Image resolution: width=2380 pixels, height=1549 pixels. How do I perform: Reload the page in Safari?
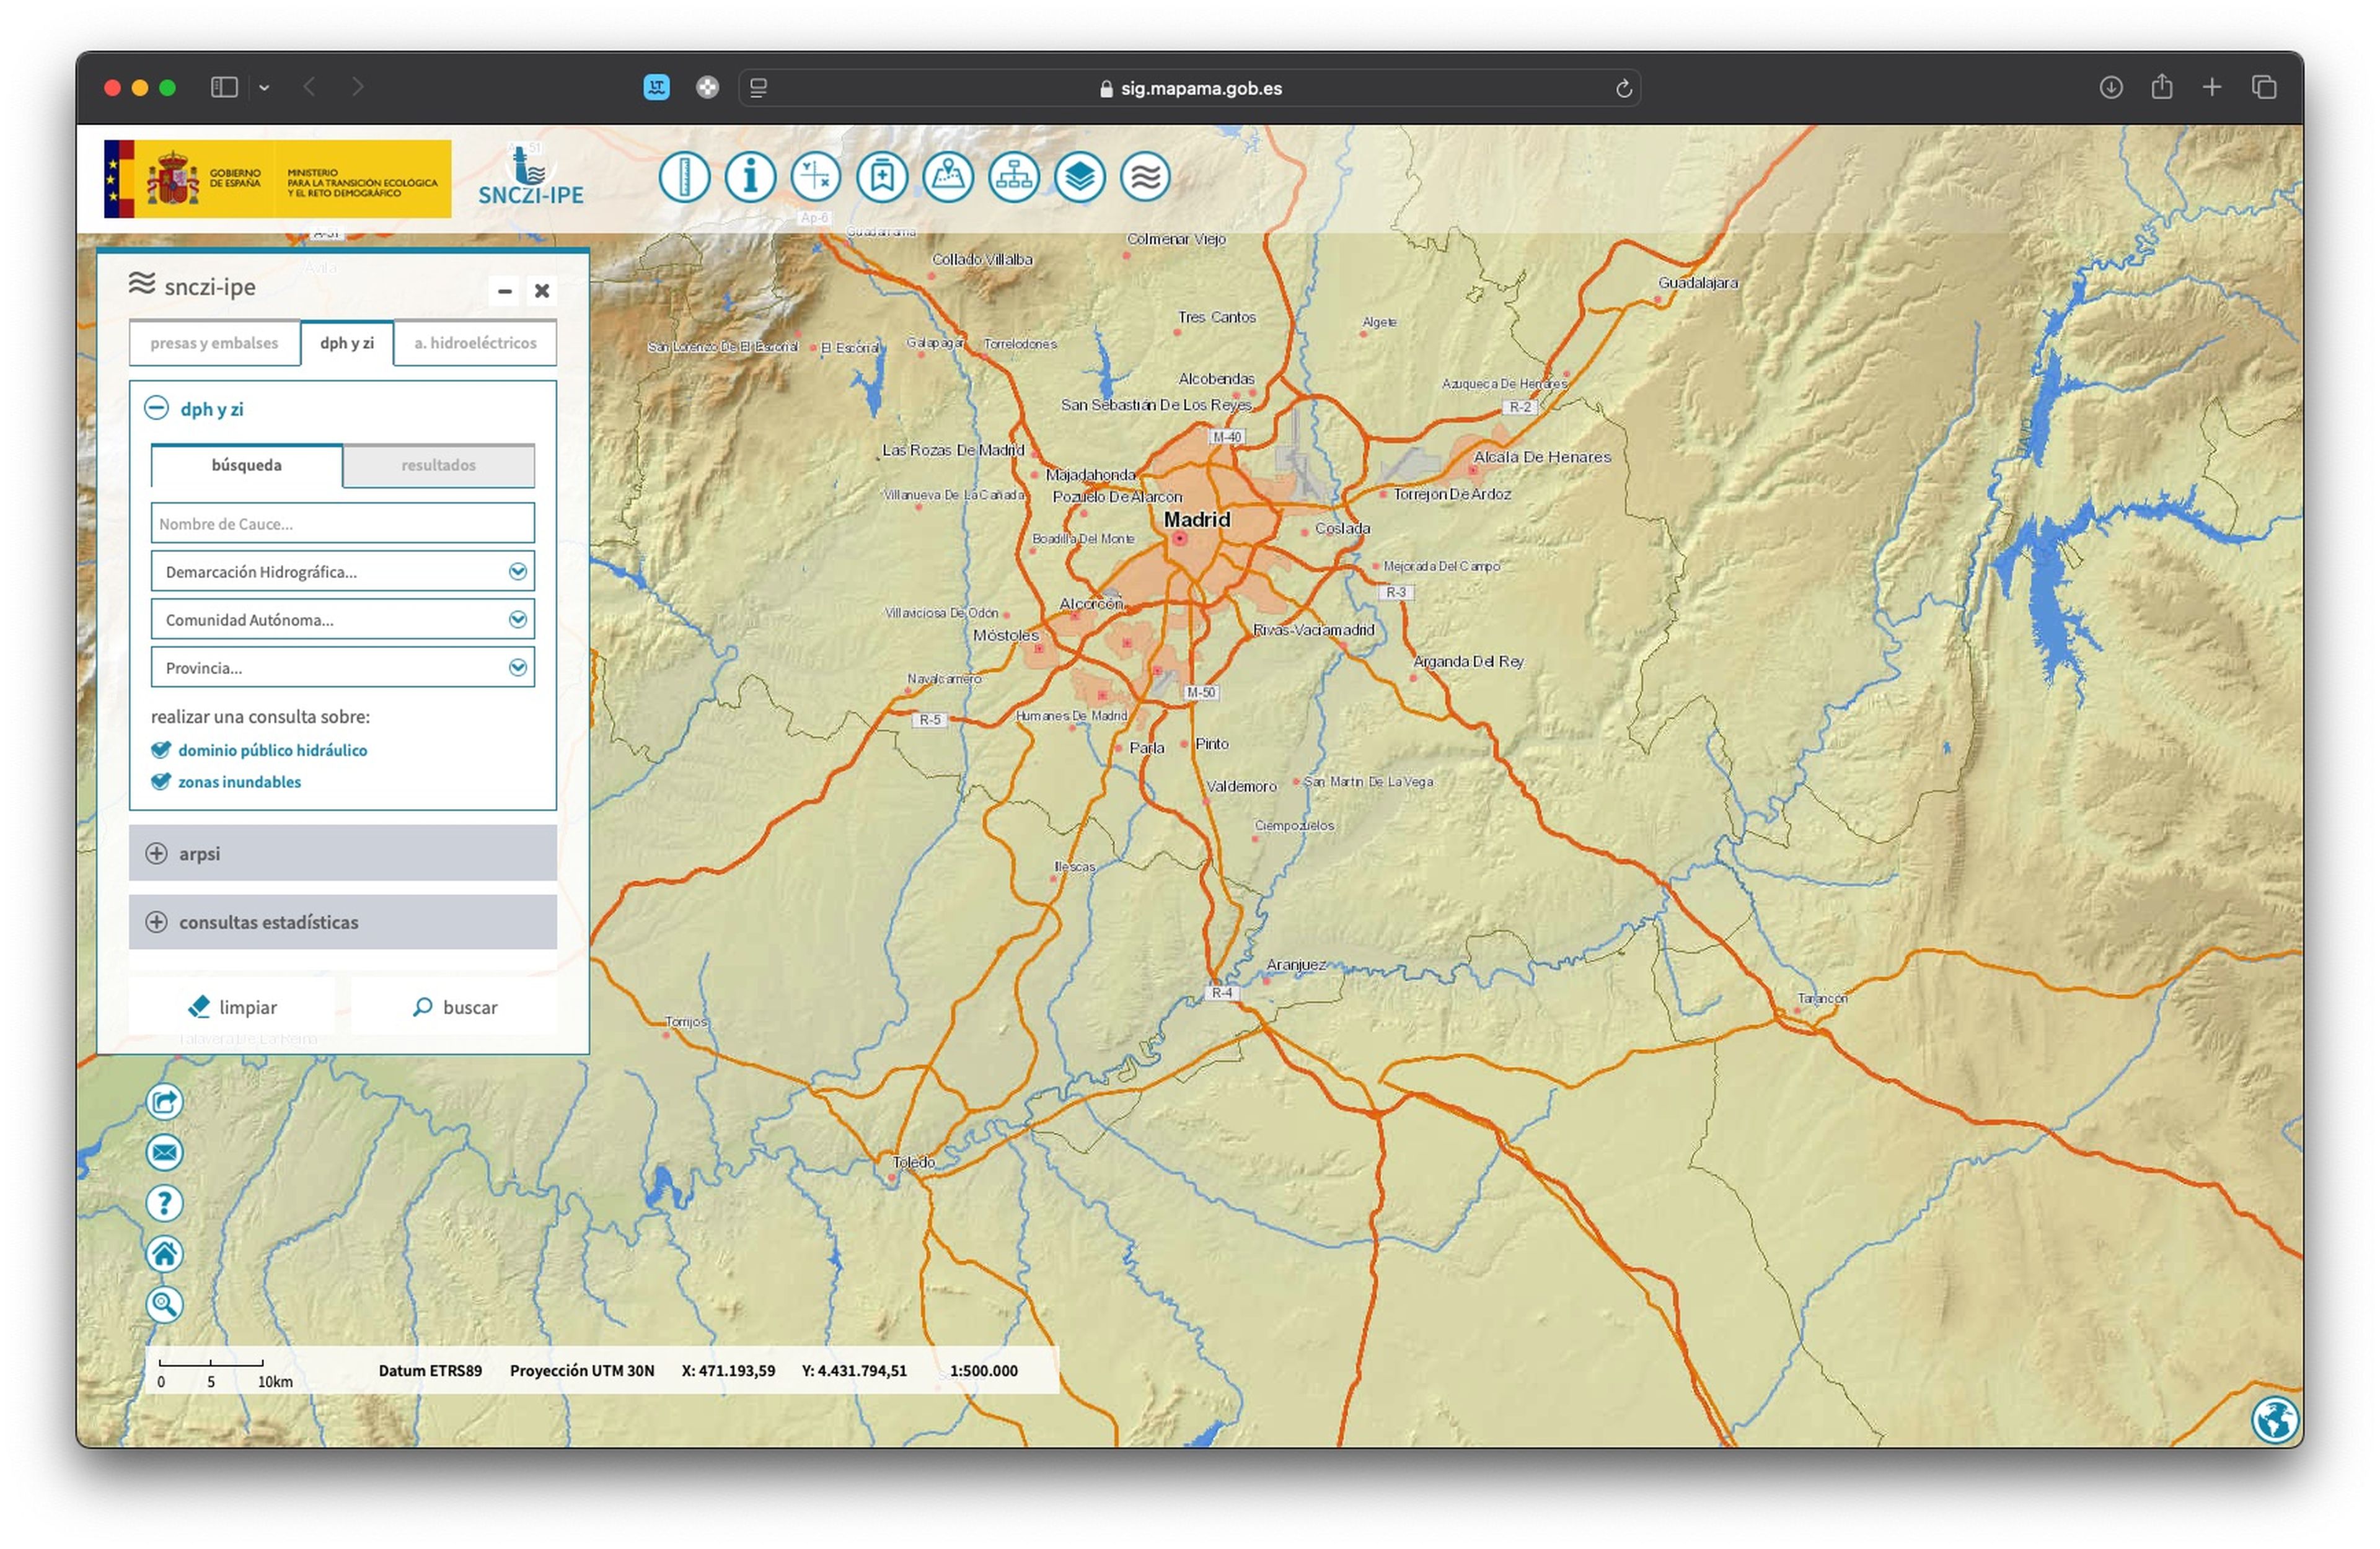(x=1624, y=89)
